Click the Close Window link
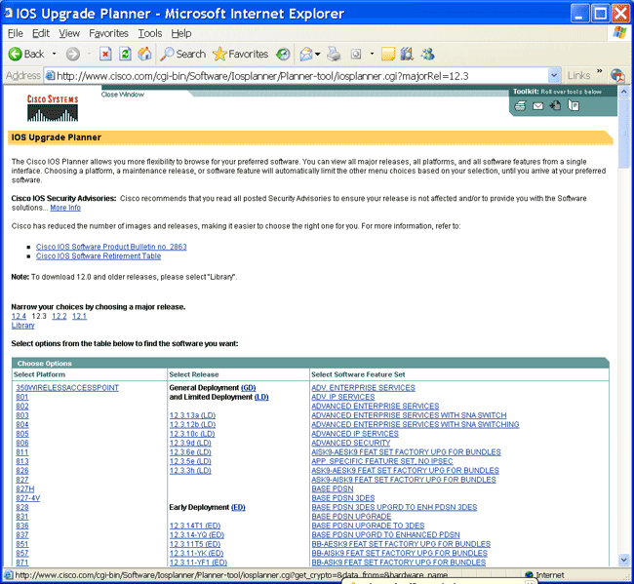This screenshot has width=634, height=584. click(x=123, y=95)
